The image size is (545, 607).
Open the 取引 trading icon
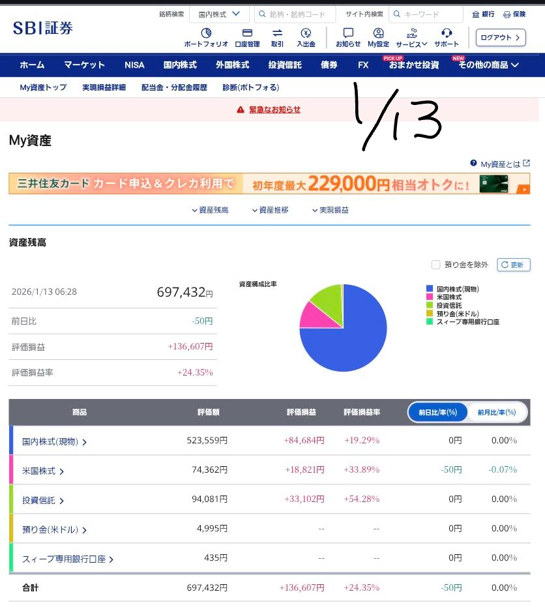pos(277,34)
